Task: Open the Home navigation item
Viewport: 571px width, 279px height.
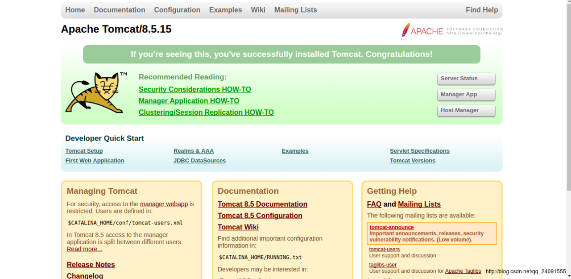Action: tap(75, 10)
